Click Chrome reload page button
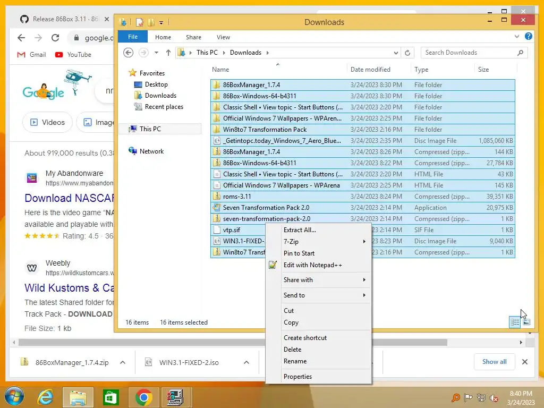544x408 pixels. pyautogui.click(x=55, y=38)
